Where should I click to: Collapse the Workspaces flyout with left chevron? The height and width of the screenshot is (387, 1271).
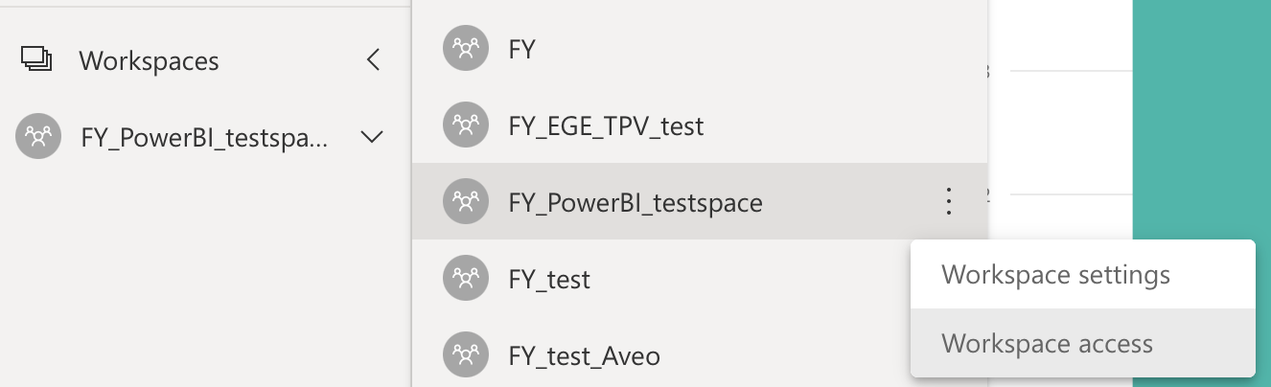[x=374, y=60]
